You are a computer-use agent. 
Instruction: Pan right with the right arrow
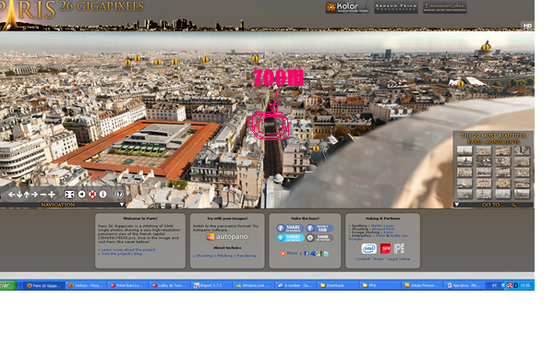pyautogui.click(x=34, y=195)
